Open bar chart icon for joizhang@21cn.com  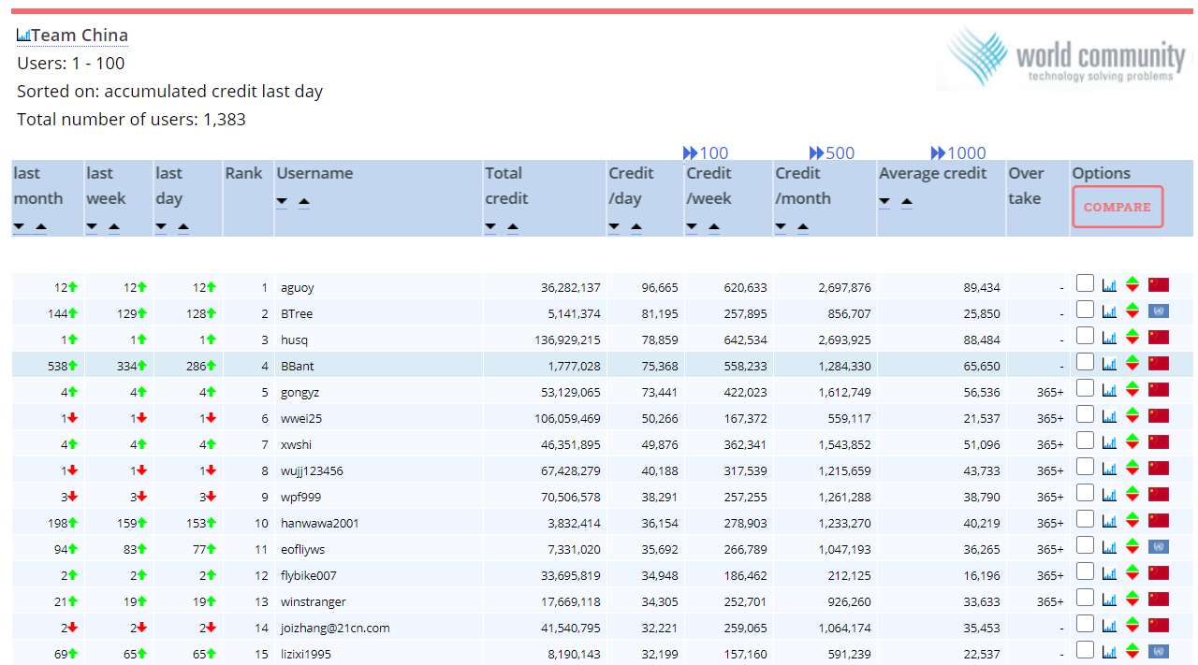pos(1110,626)
